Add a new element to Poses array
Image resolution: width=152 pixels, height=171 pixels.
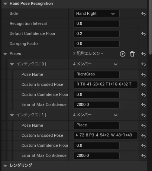(123, 54)
